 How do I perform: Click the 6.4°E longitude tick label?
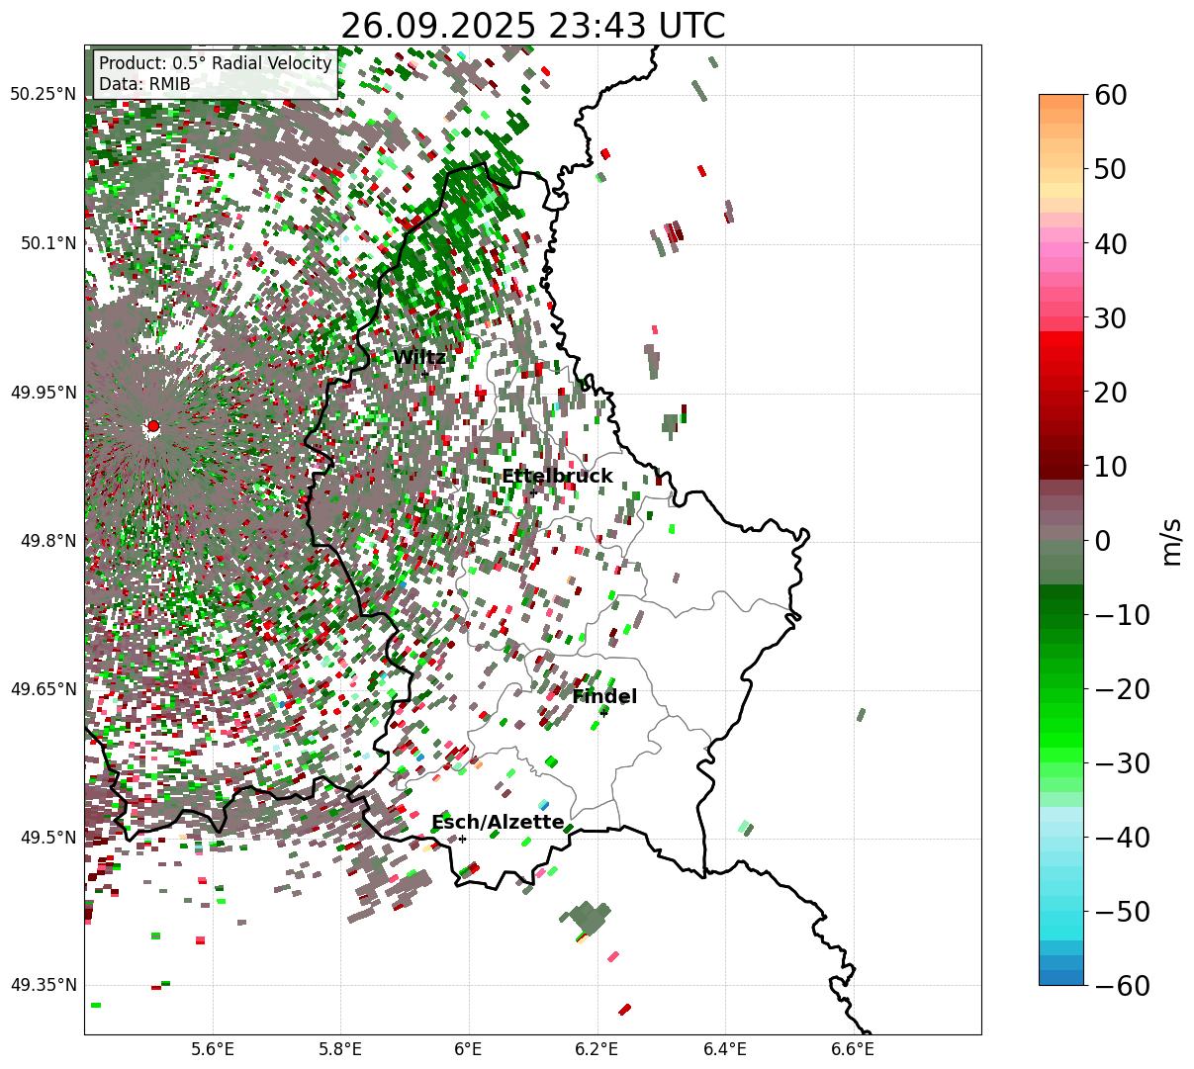(x=725, y=1049)
